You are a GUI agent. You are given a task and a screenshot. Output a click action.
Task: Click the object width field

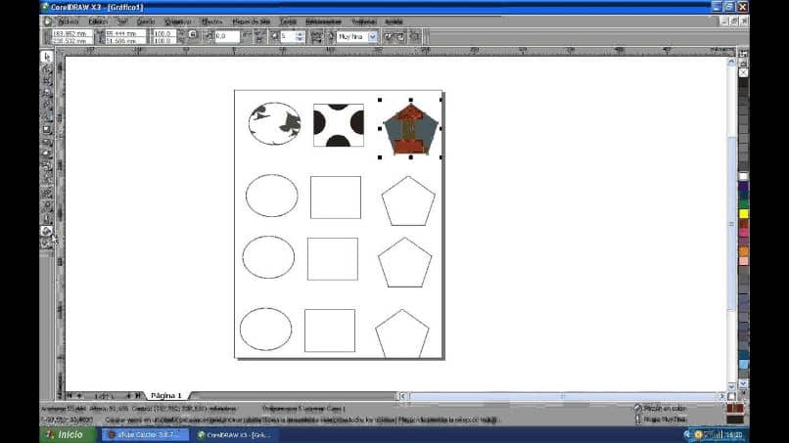click(x=126, y=33)
